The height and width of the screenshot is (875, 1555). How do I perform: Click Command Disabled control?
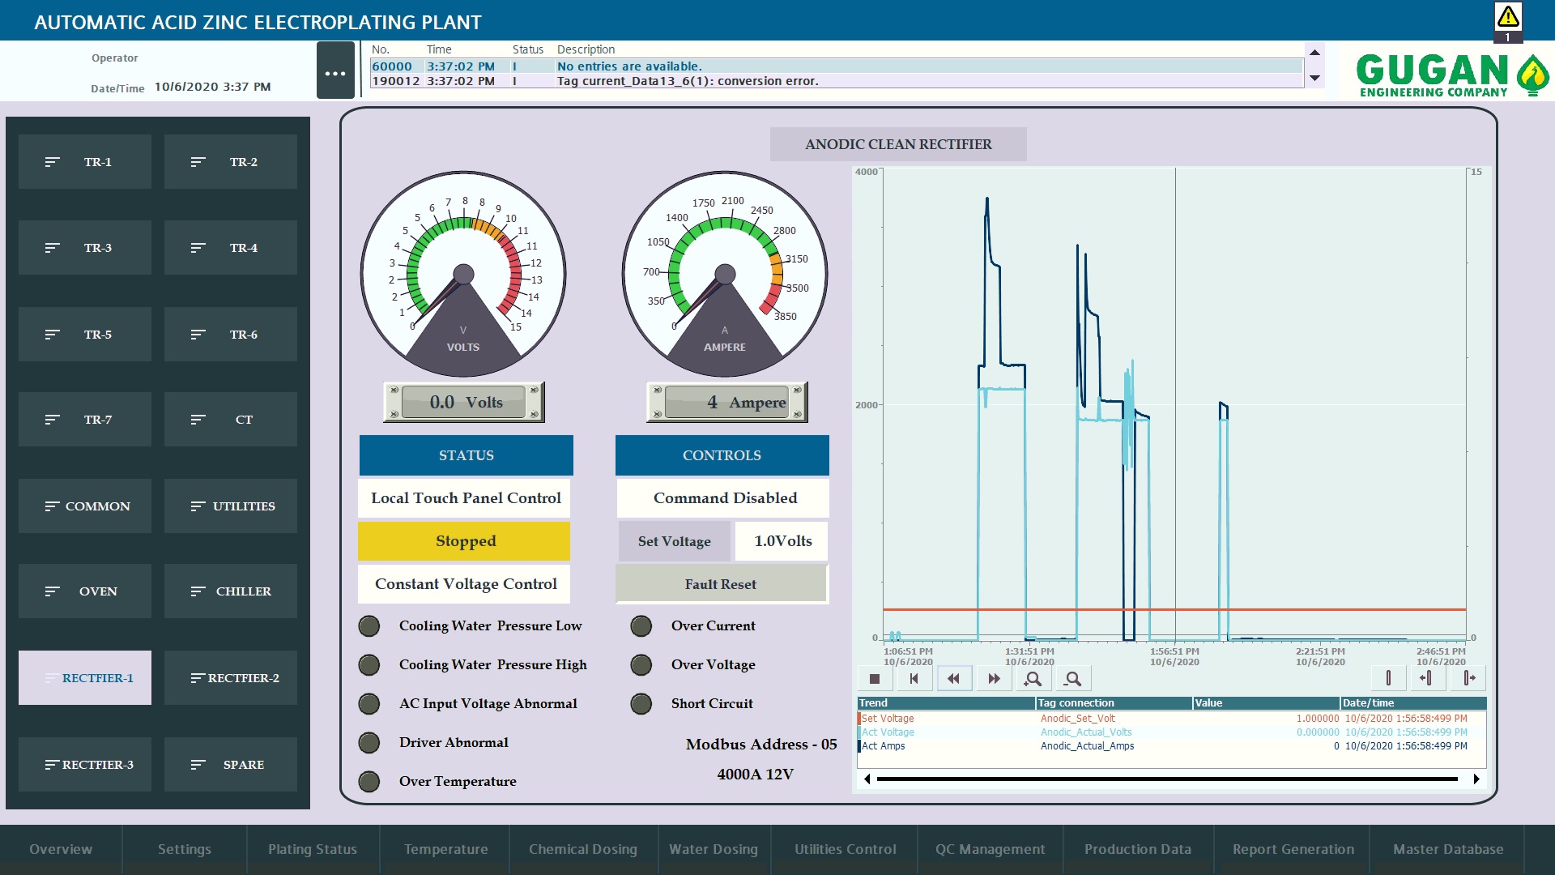(x=723, y=498)
